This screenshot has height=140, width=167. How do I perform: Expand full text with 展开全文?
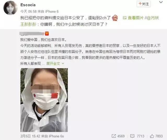pyautogui.click(x=53, y=63)
